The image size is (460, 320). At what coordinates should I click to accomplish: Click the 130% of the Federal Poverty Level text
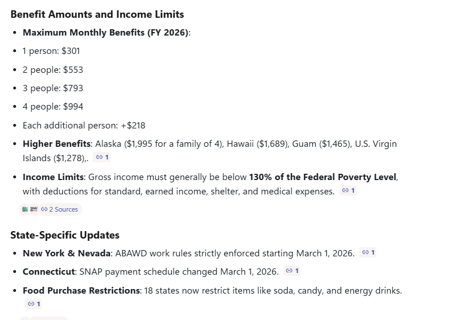coord(322,177)
